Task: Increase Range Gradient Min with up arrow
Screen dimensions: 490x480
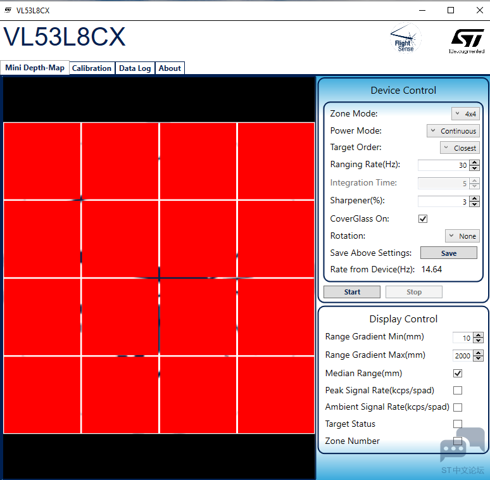Action: (x=478, y=335)
